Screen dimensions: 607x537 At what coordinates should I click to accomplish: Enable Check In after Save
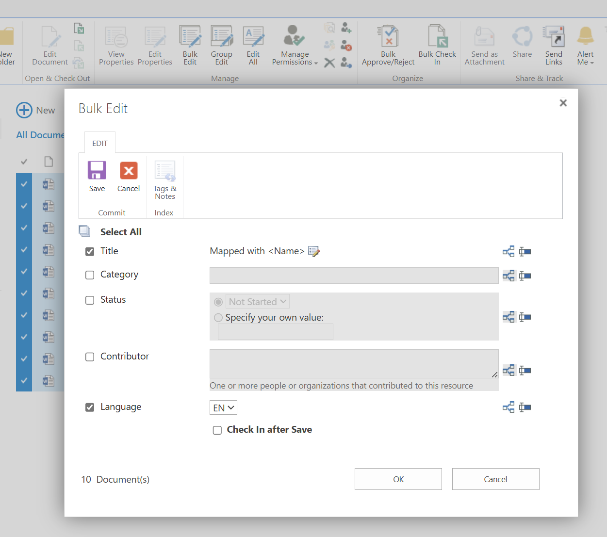pyautogui.click(x=217, y=430)
